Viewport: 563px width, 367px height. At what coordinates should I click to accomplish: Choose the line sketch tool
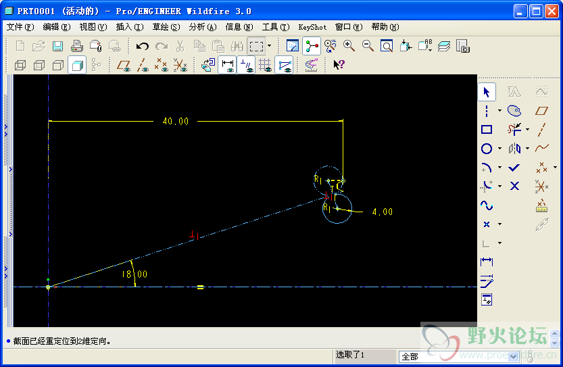coord(487,111)
